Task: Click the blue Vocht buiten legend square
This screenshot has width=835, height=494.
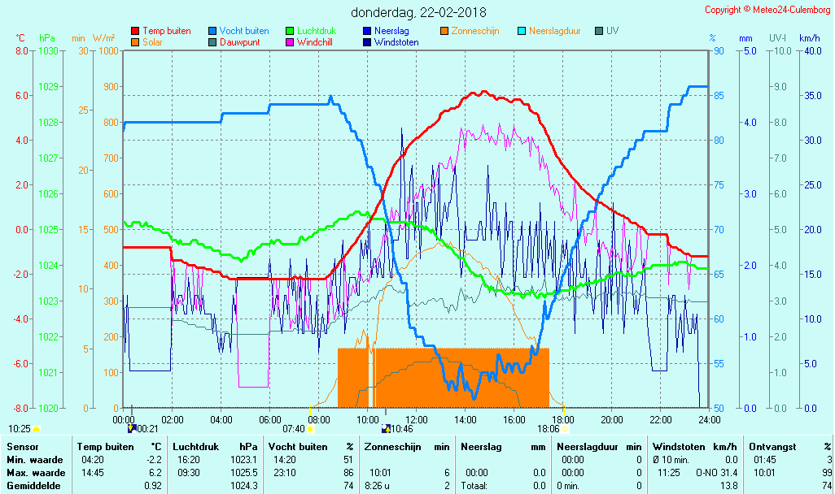Action: 212,31
